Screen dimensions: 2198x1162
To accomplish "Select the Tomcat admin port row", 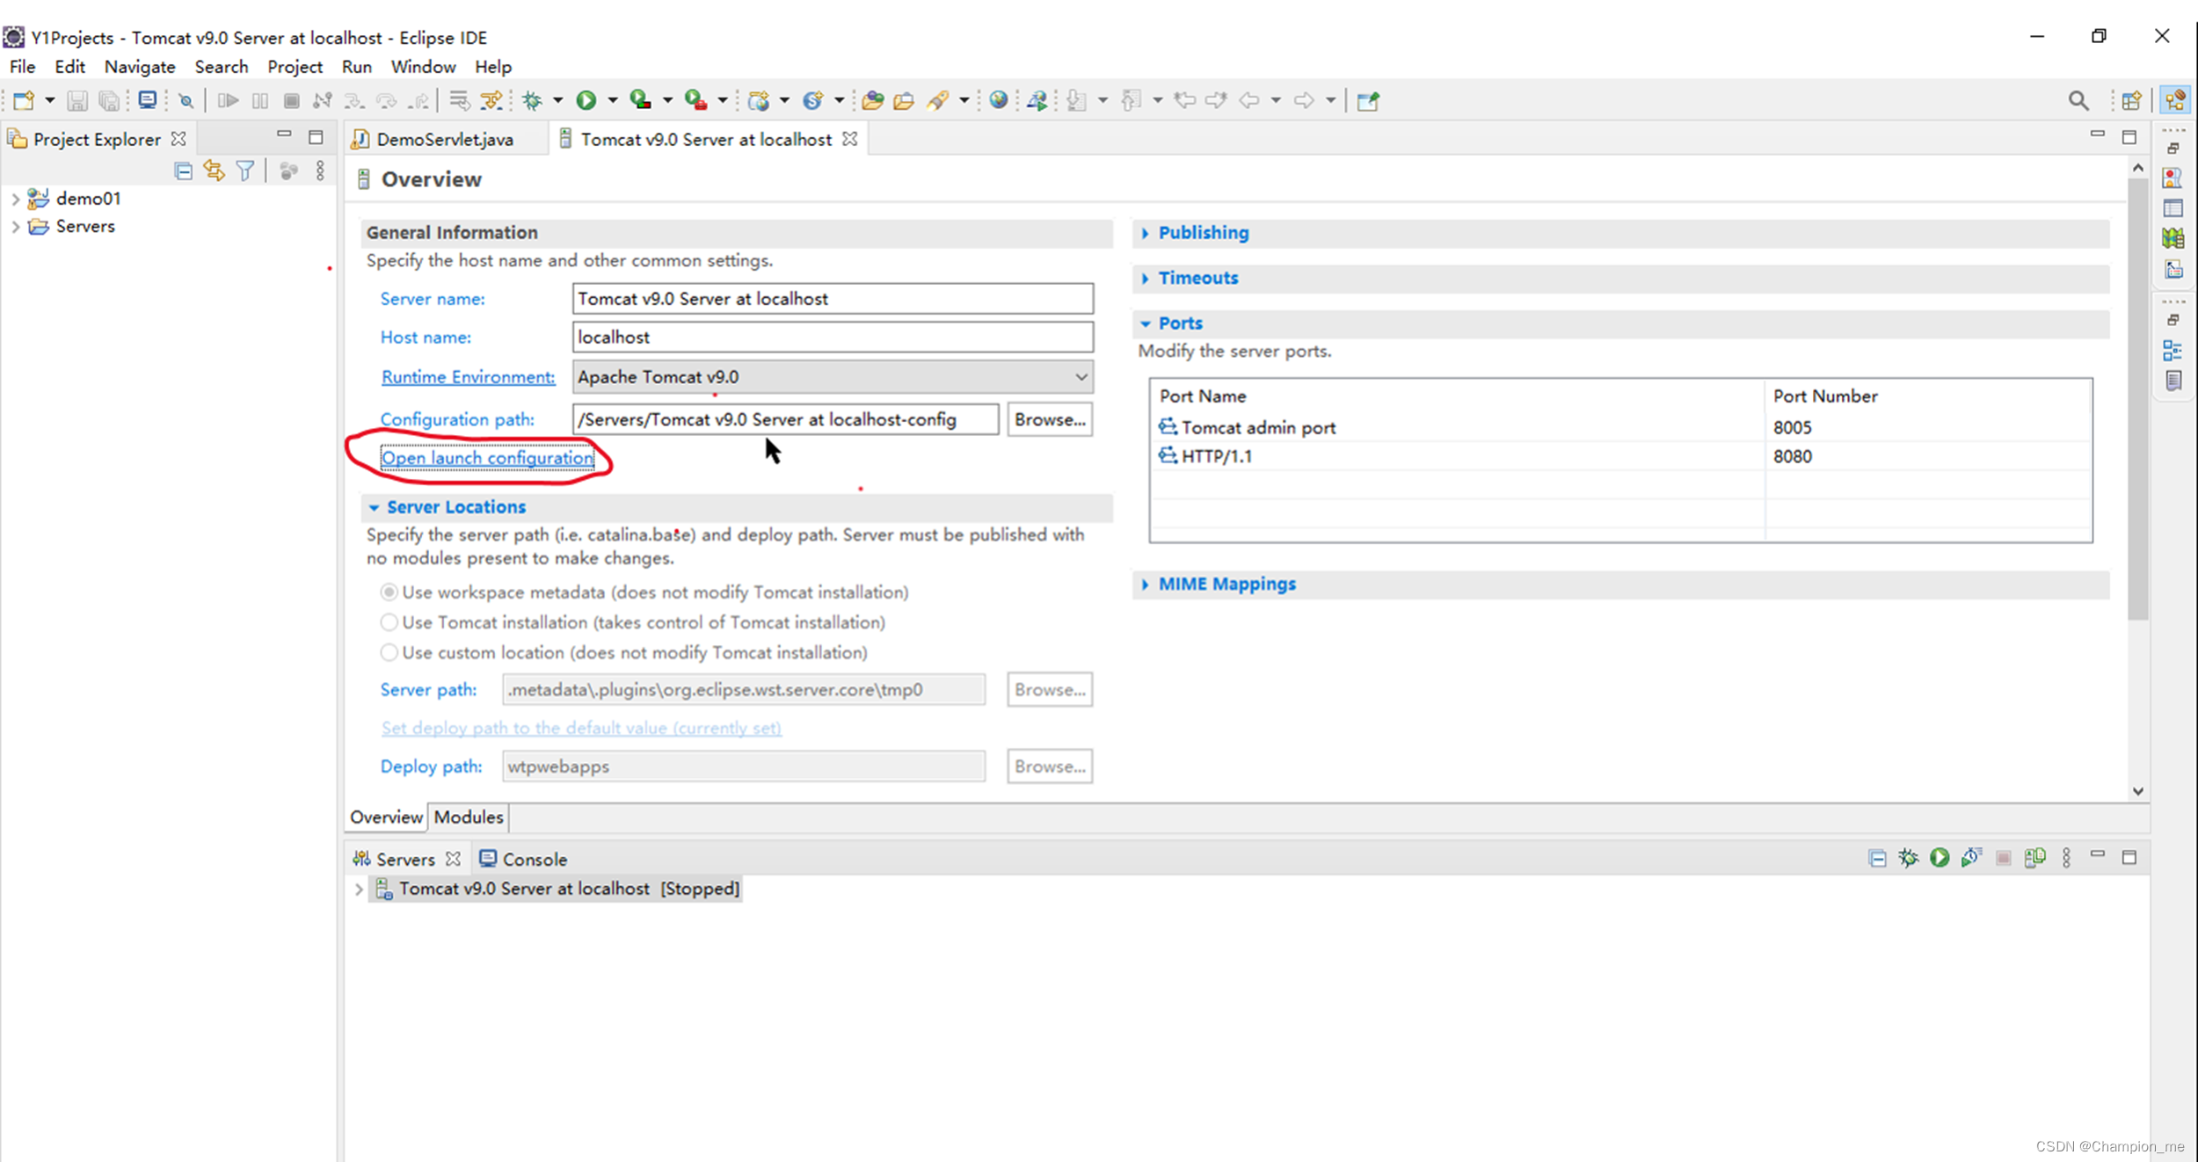I will coord(1619,428).
